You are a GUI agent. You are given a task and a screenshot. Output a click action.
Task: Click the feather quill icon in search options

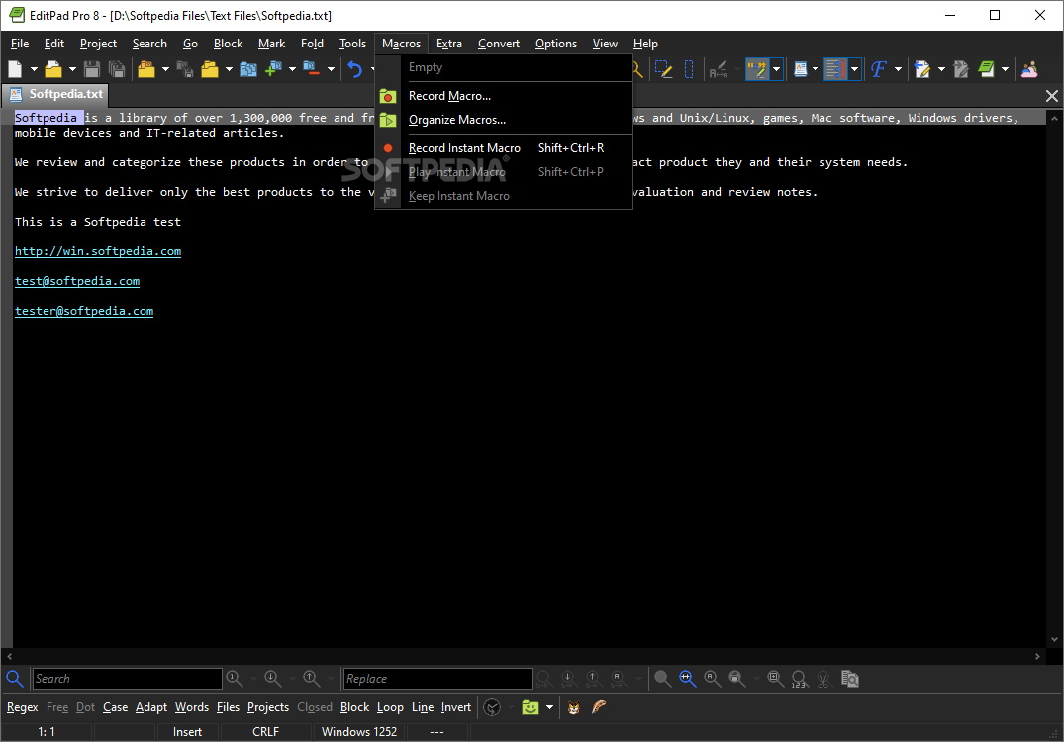point(599,707)
